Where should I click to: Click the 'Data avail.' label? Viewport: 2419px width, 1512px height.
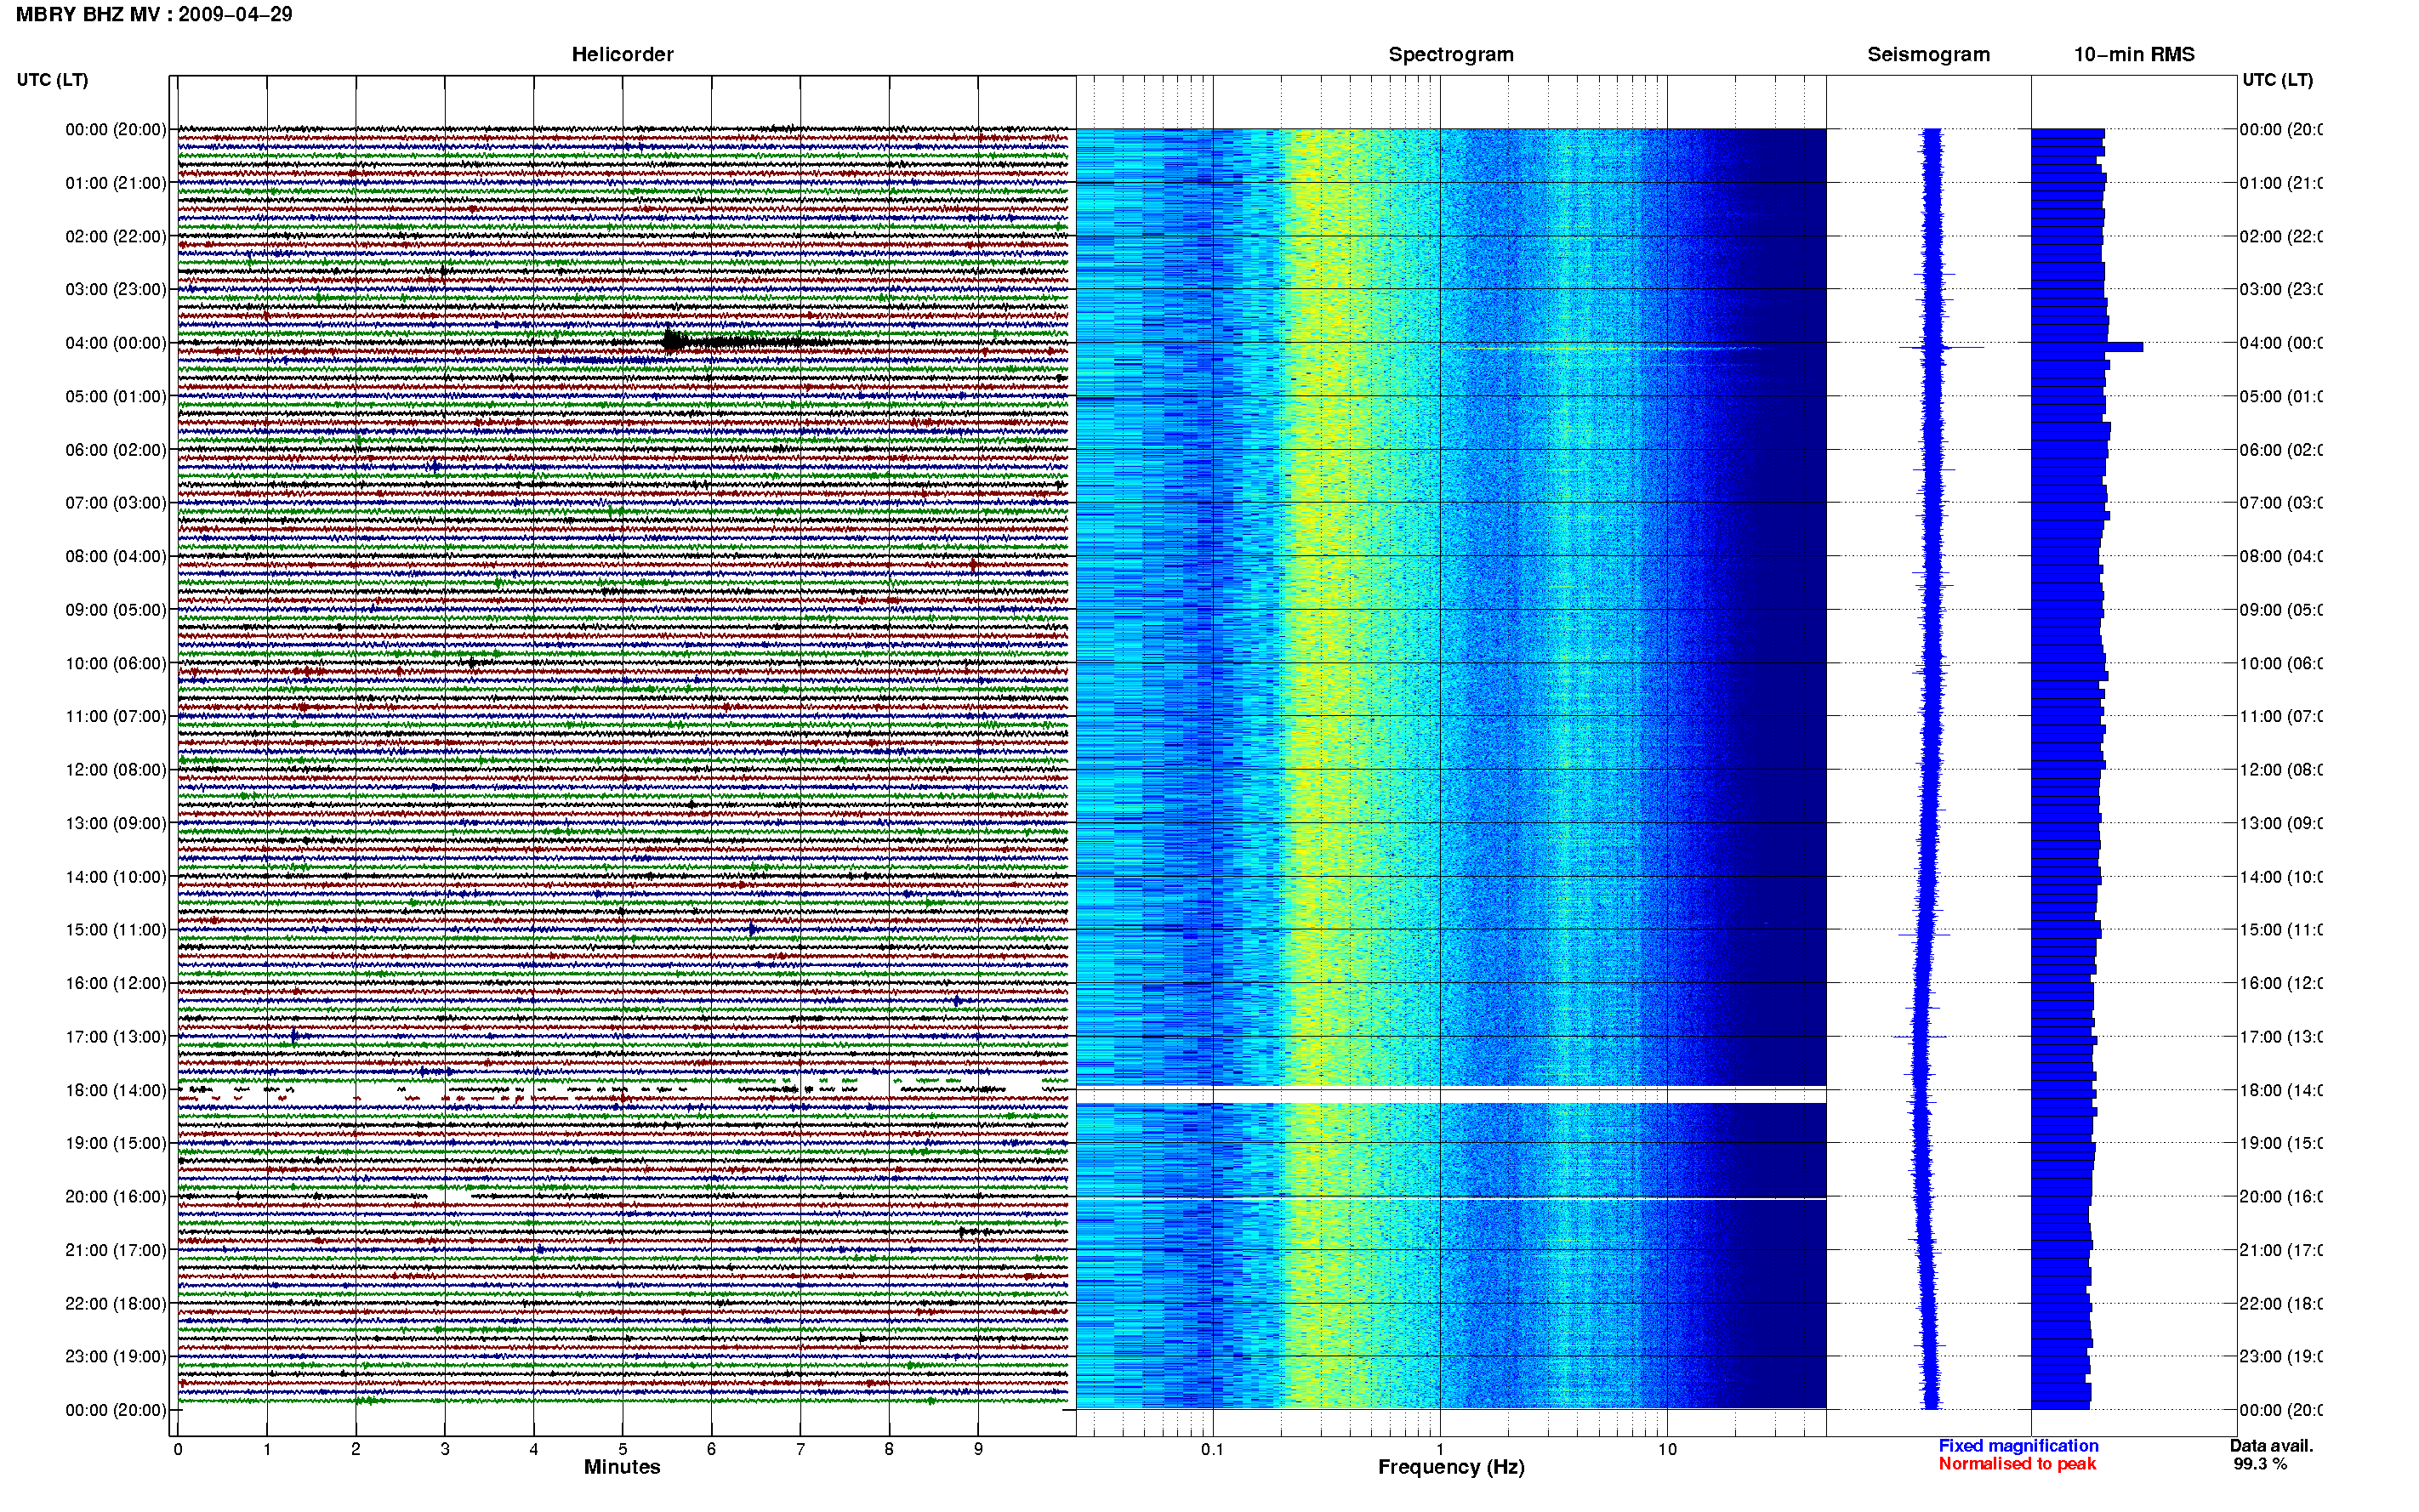tap(2271, 1446)
